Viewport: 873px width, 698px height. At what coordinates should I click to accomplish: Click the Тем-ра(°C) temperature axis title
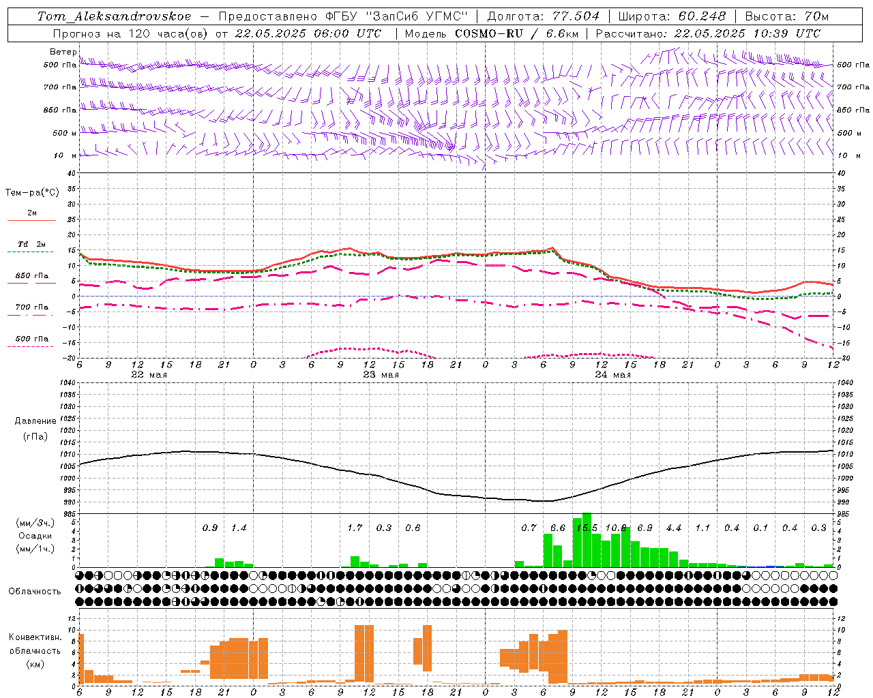click(32, 193)
